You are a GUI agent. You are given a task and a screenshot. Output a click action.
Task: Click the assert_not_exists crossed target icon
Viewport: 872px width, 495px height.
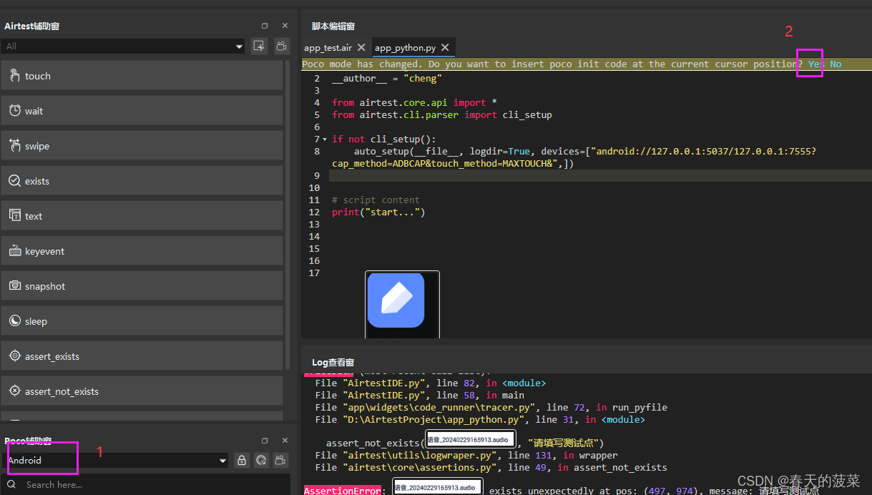[x=14, y=391]
